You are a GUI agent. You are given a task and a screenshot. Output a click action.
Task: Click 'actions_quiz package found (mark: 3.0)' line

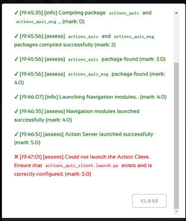(x=90, y=59)
